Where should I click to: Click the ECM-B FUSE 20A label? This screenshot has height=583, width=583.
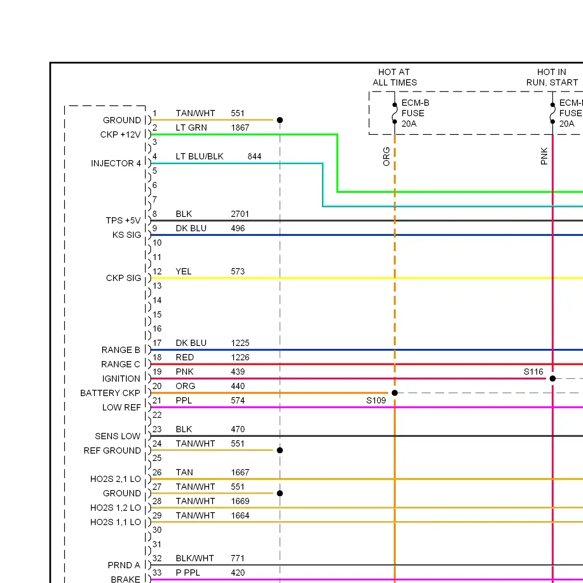pyautogui.click(x=415, y=113)
